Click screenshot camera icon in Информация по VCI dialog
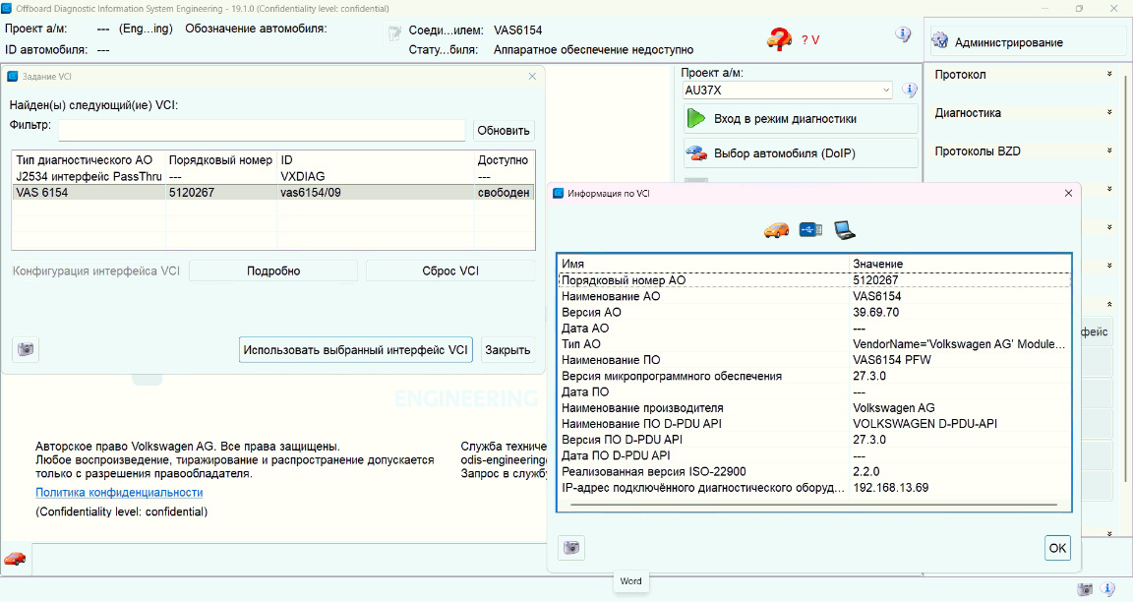 pos(571,548)
